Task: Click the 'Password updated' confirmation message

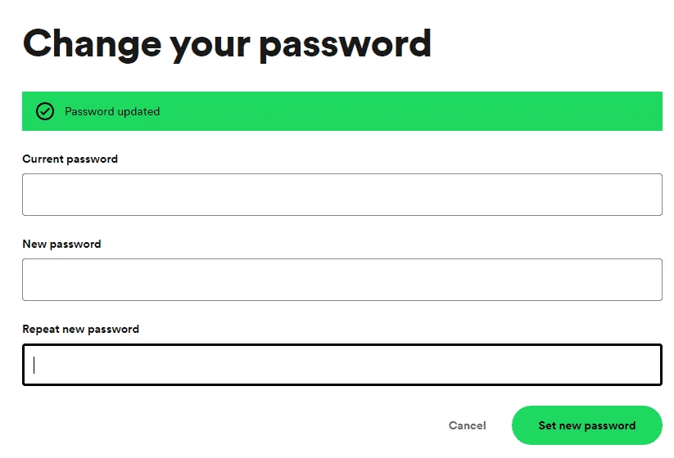Action: point(112,111)
